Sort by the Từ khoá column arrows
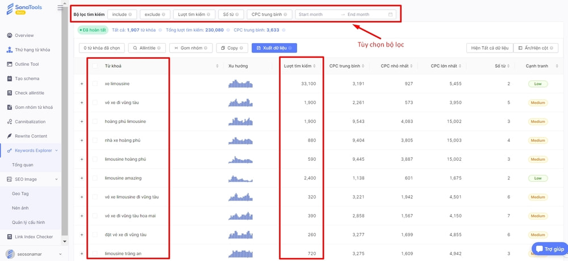Image resolution: width=568 pixels, height=261 pixels. click(x=218, y=66)
